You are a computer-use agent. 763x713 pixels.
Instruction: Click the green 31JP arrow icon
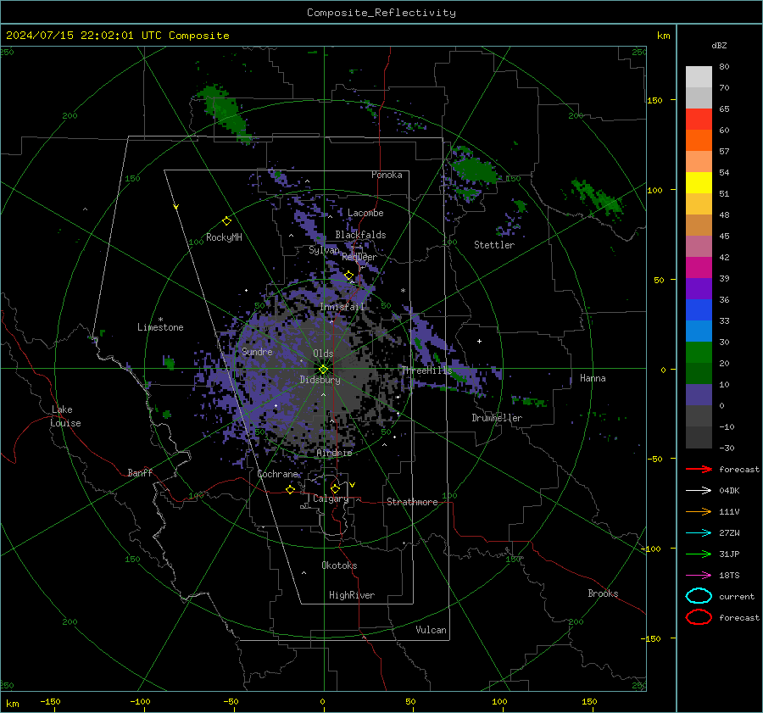coord(699,554)
